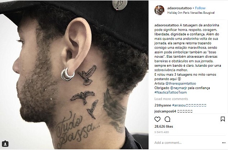This screenshot has width=228, height=150.
Task: Follow the adaorosatattoo account
Action: pos(200,8)
